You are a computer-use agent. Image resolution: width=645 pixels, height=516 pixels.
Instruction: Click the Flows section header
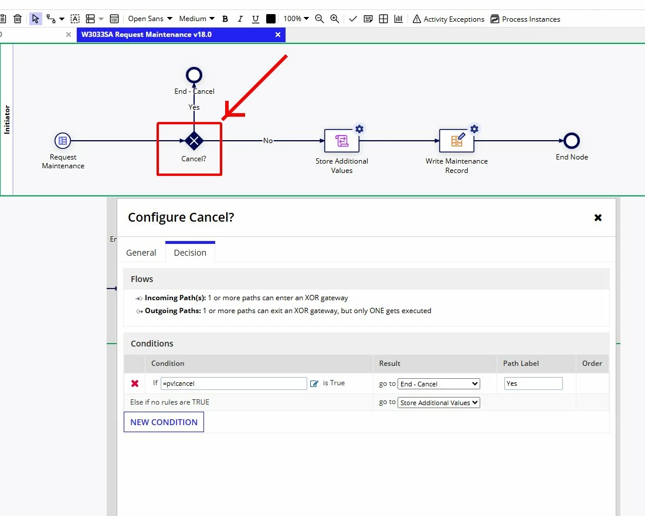point(142,279)
